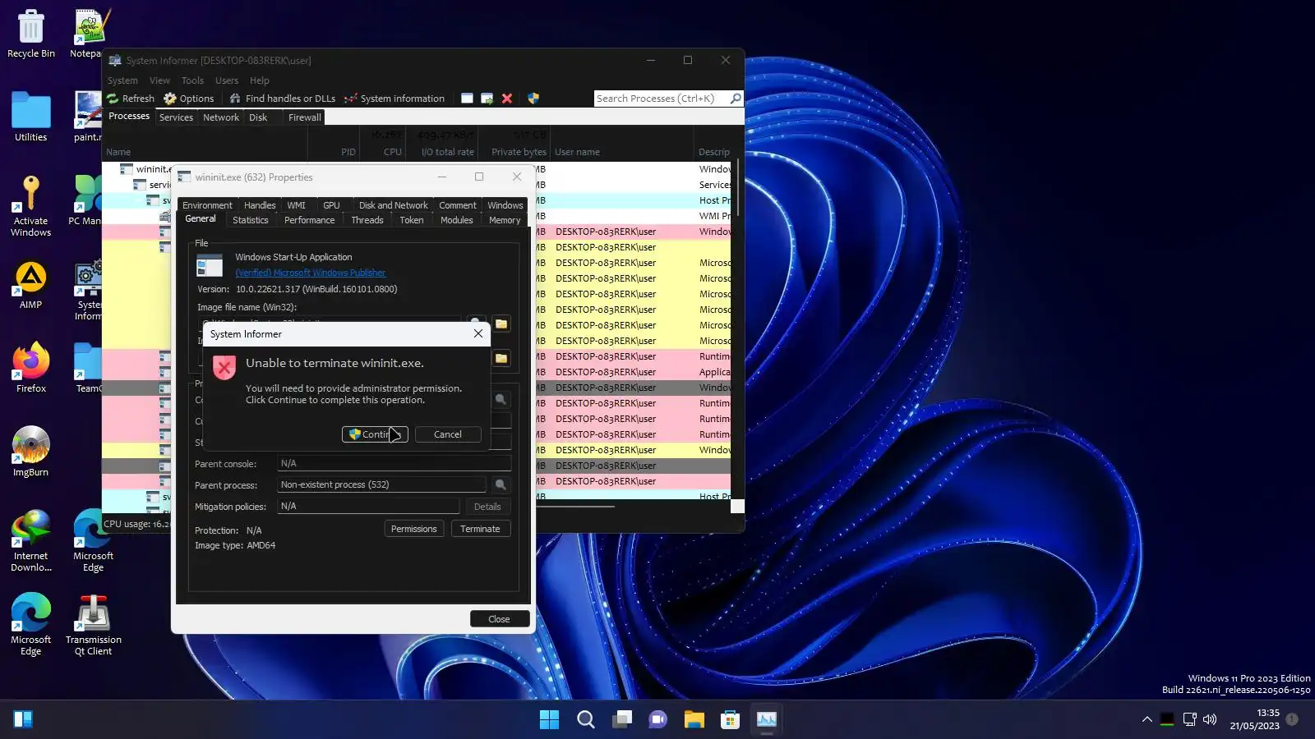Click the red X icon in System Informer toolbar
This screenshot has width=1315, height=739.
click(x=507, y=99)
